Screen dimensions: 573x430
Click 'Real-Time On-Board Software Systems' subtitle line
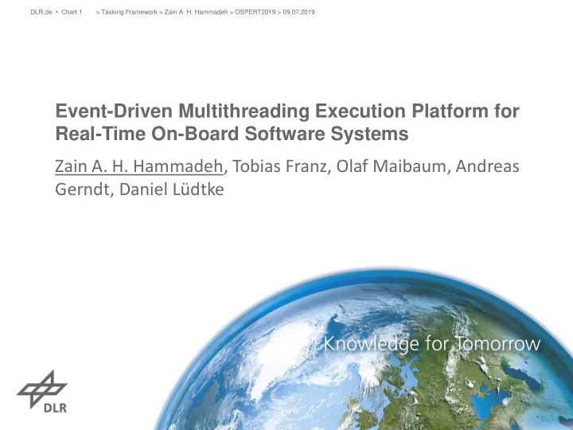(232, 134)
